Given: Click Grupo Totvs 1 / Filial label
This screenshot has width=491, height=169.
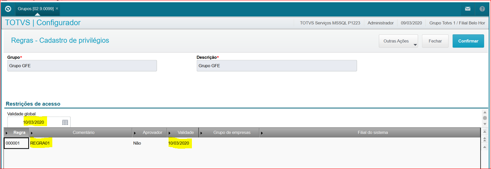Looking at the screenshot, I should tap(457, 23).
